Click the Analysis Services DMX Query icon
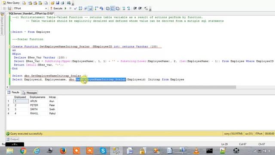The height and width of the screenshot is (155, 275). 35,3
